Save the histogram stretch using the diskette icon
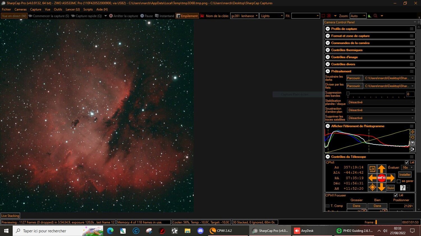Screen dimensions: 421x236 413,143
